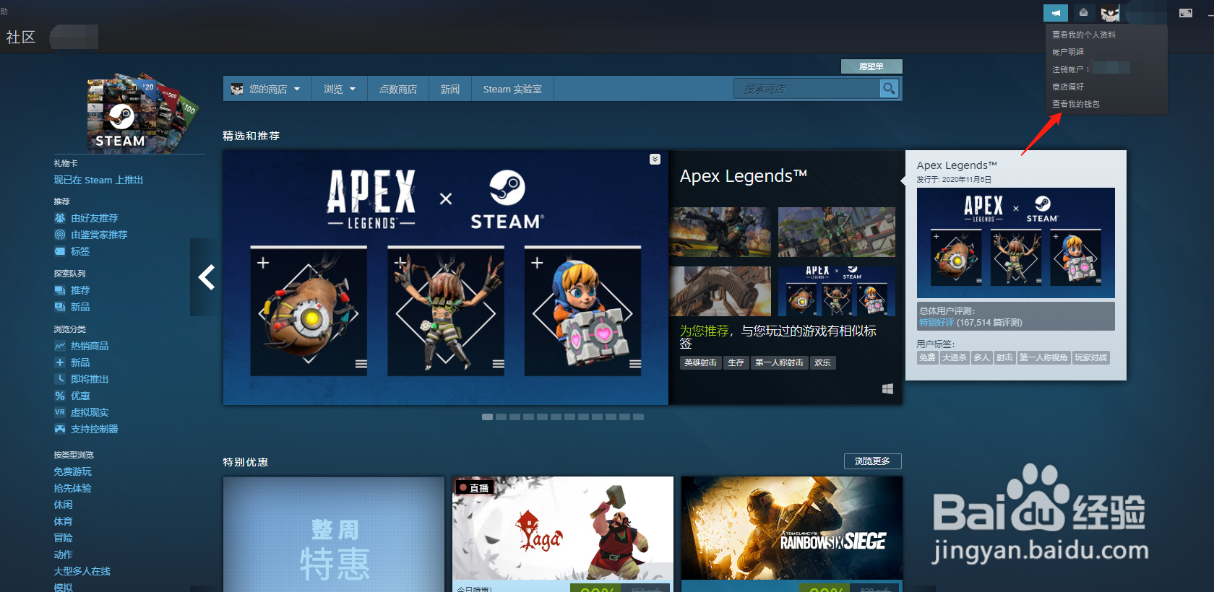
Task: Select 注销帐户 menu entry
Action: point(1071,69)
